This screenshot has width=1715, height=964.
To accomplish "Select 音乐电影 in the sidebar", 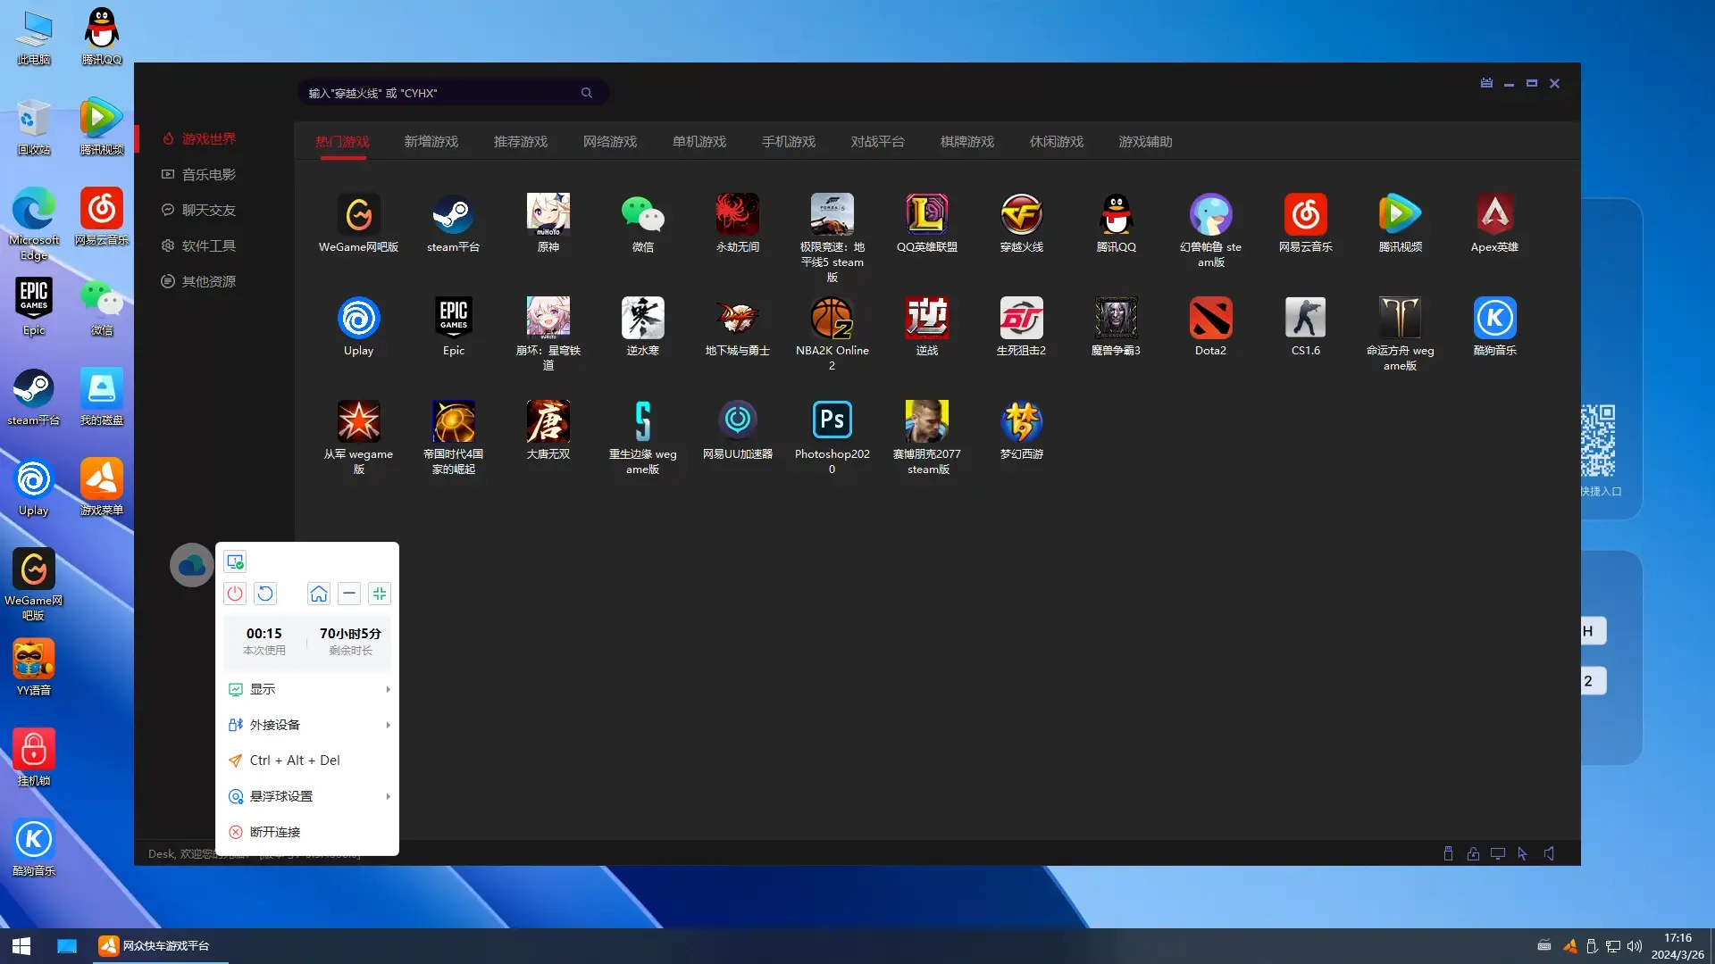I will [199, 175].
